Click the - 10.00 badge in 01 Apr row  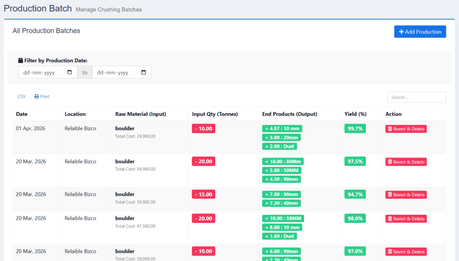[x=204, y=128]
